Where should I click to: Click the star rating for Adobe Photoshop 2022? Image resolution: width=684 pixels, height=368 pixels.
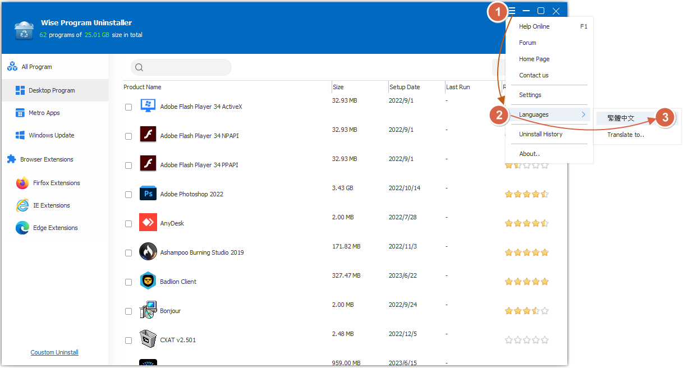click(x=526, y=194)
